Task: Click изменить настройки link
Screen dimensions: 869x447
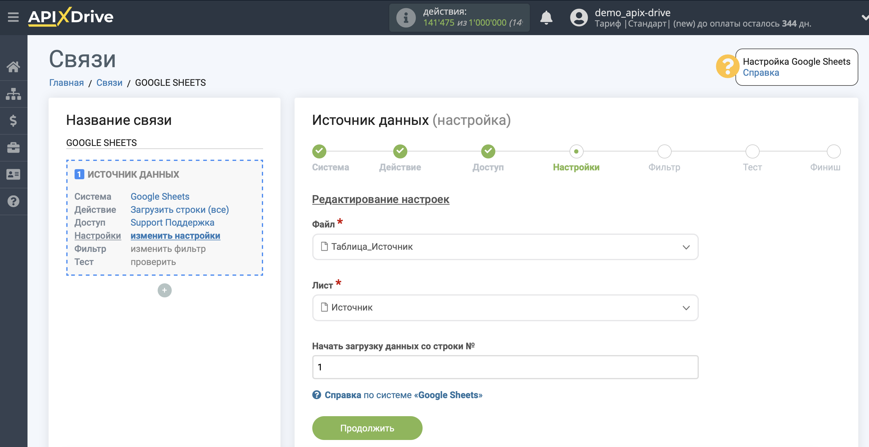Action: 175,236
